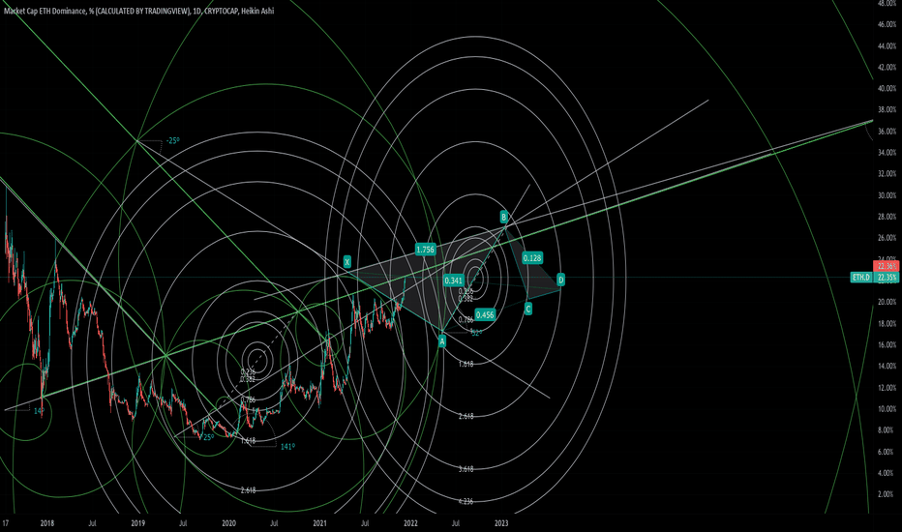Click the 36.00% price axis value
Image resolution: width=902 pixels, height=532 pixels.
[x=887, y=132]
